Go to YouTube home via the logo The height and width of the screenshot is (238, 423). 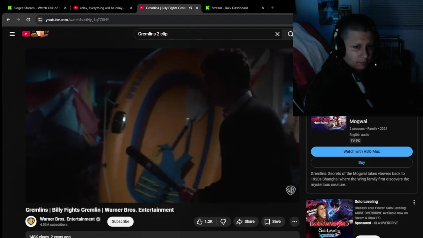coord(36,34)
